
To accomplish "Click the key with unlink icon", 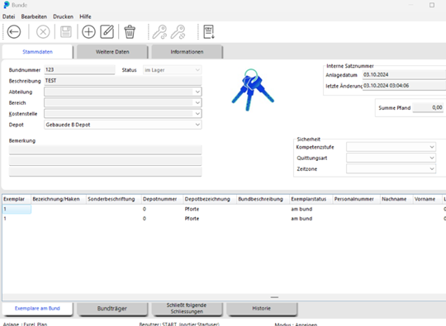I will tap(178, 31).
